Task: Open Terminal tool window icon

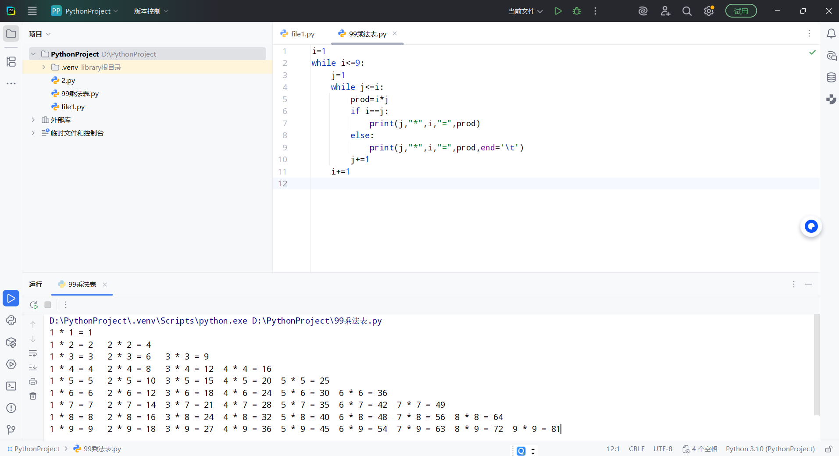Action: [11, 386]
